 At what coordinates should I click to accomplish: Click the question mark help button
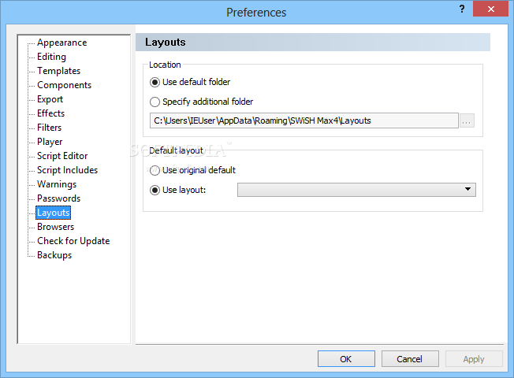(x=462, y=9)
